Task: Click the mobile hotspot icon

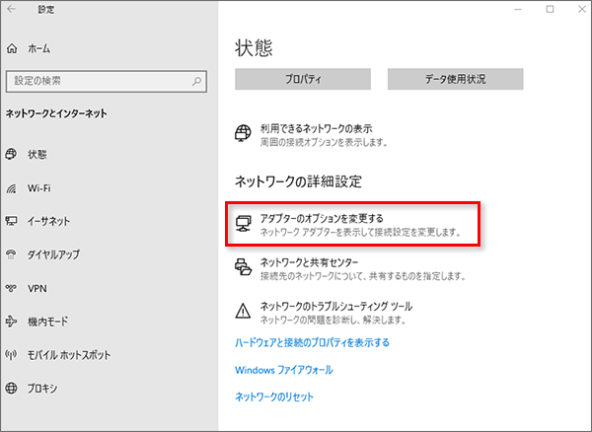Action: pyautogui.click(x=12, y=354)
